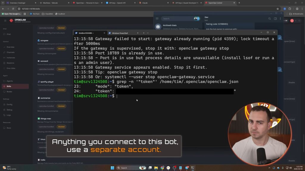Open Logs from the sidebar
Screen dimensions: 305x171
[9, 115]
